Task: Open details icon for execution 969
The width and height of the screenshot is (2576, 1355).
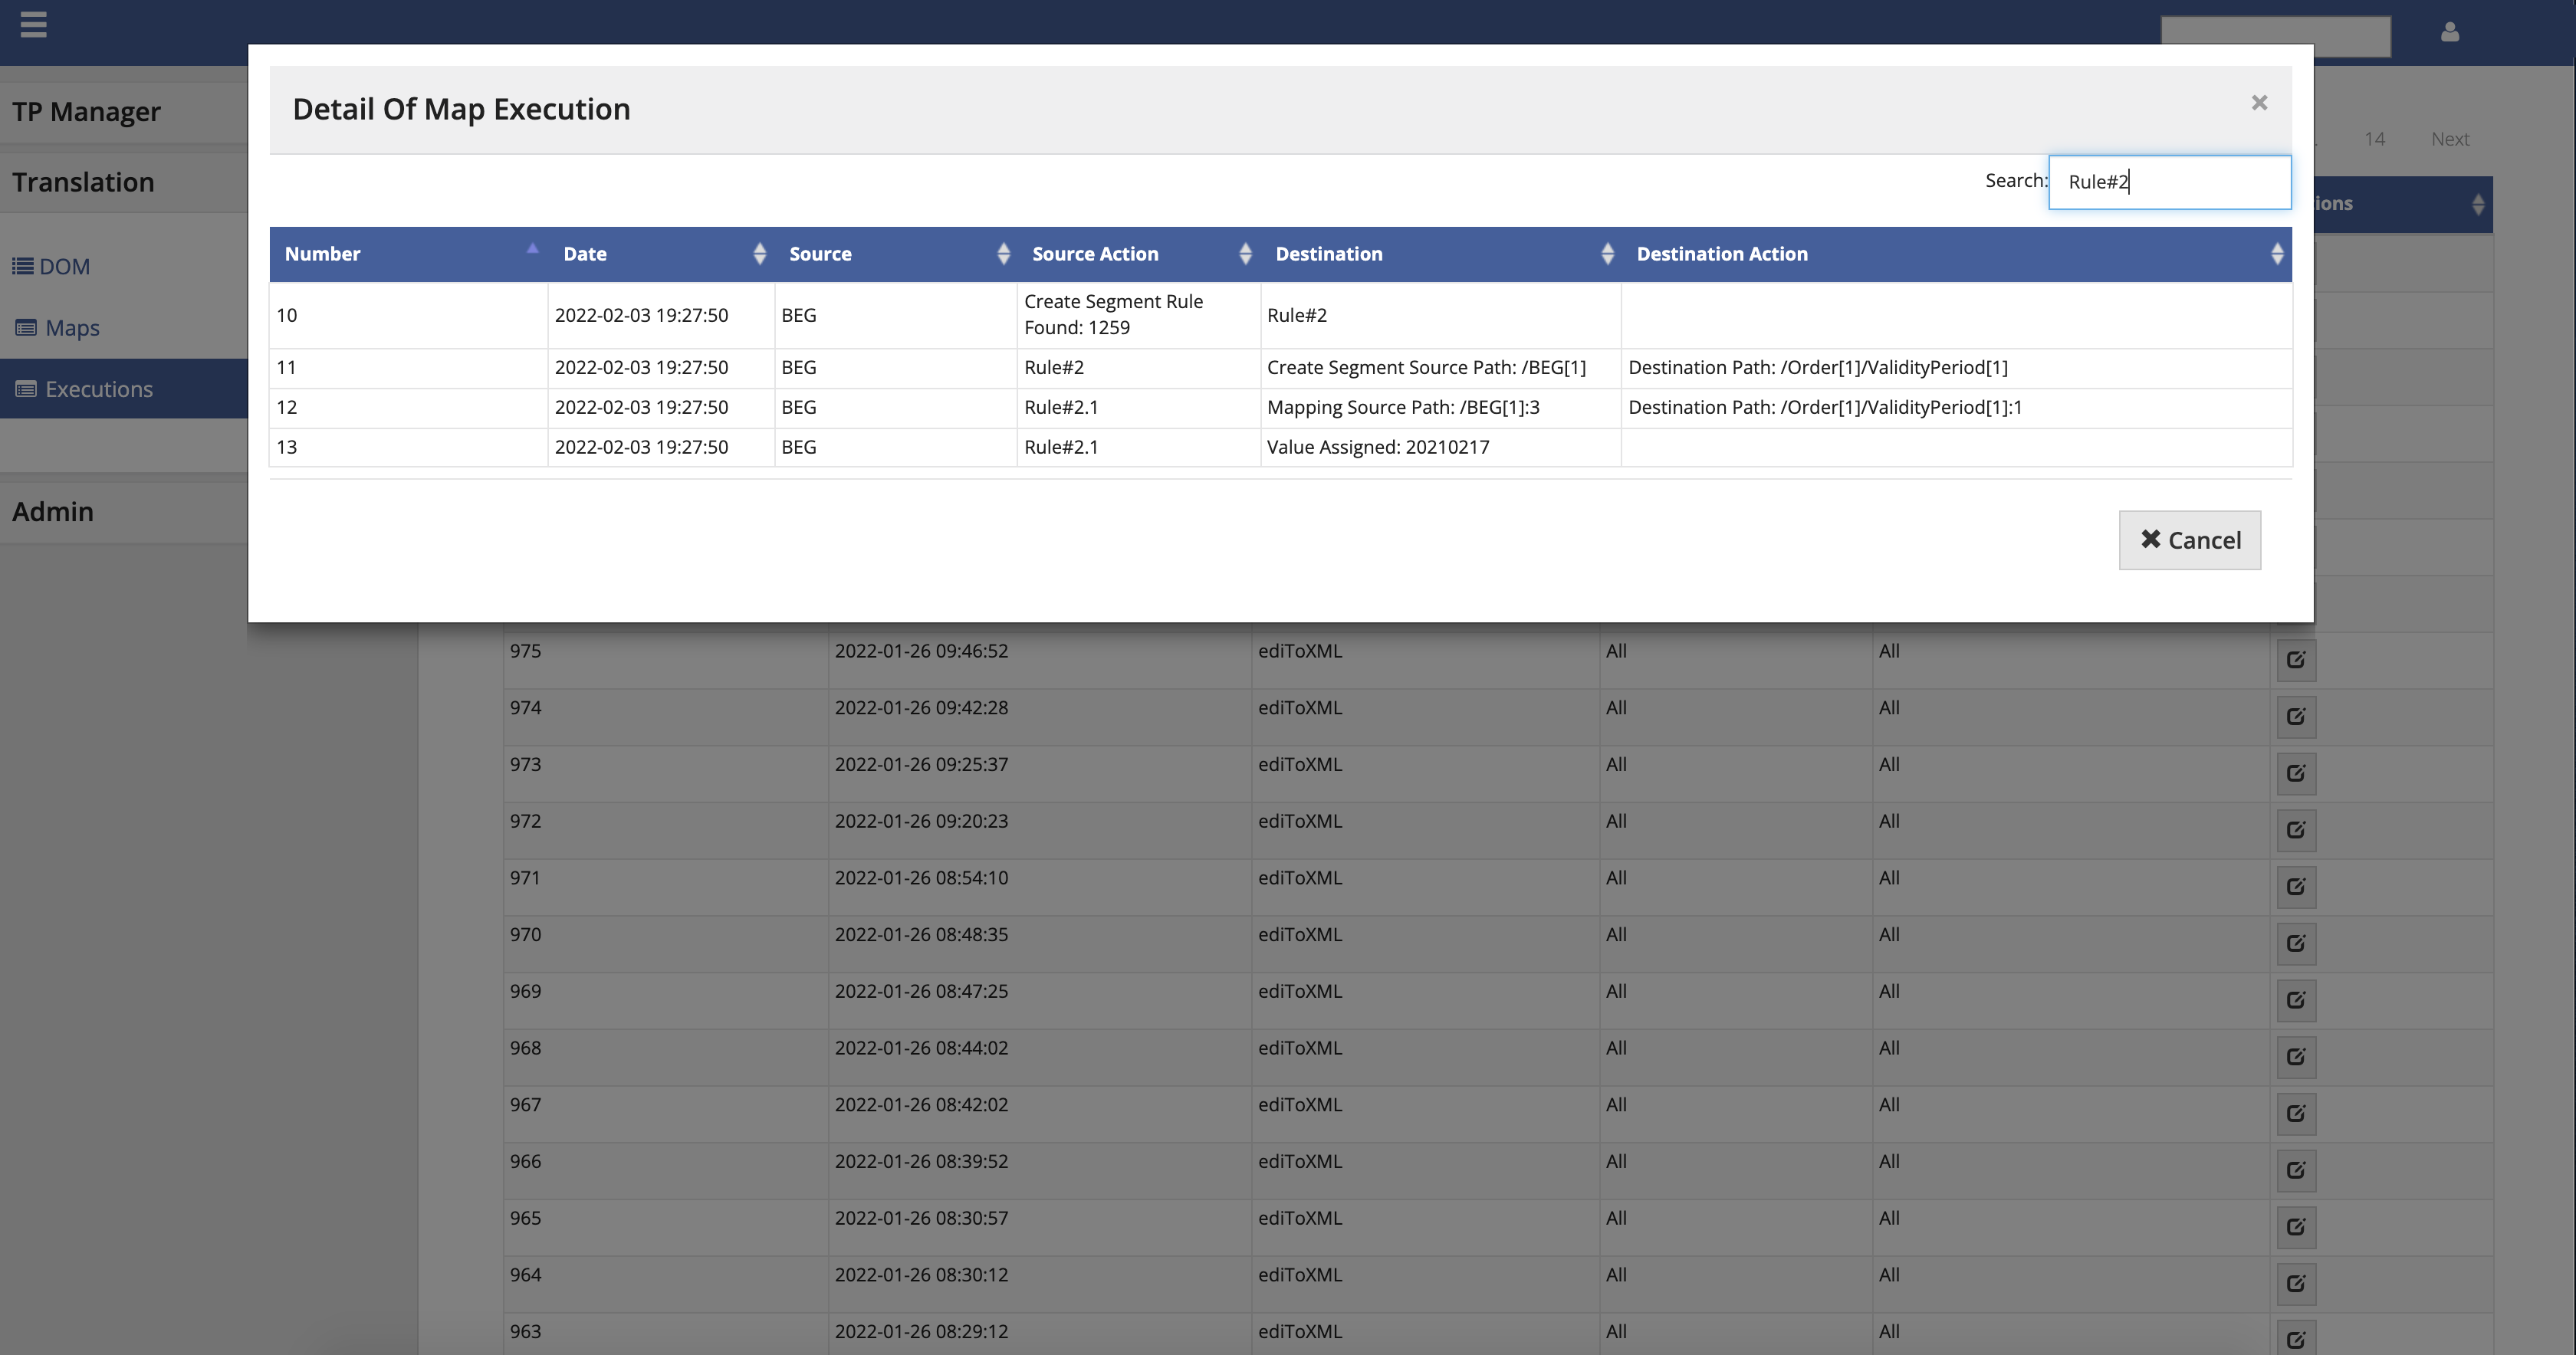Action: (2296, 1001)
